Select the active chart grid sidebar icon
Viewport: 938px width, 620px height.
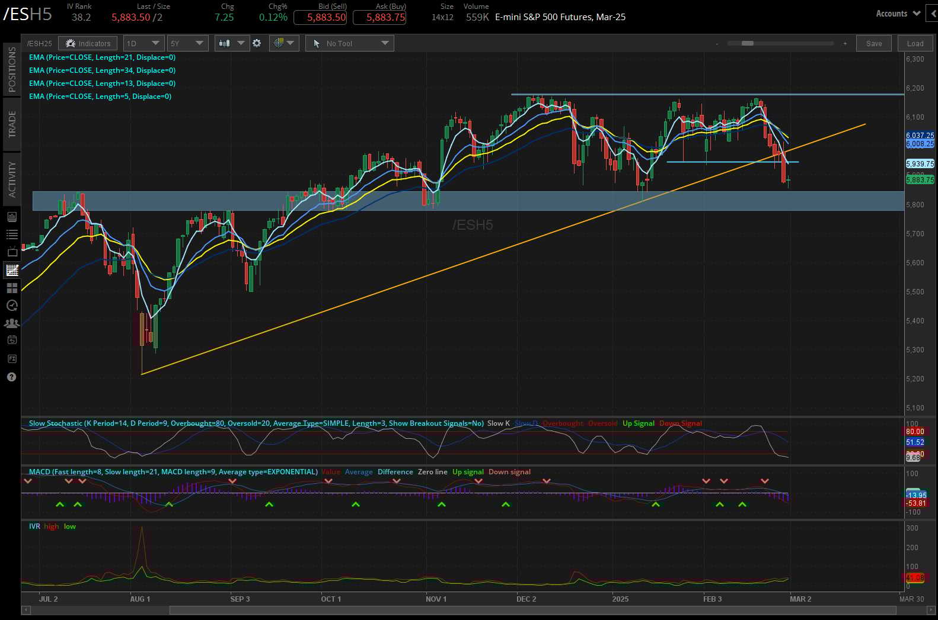coord(12,270)
